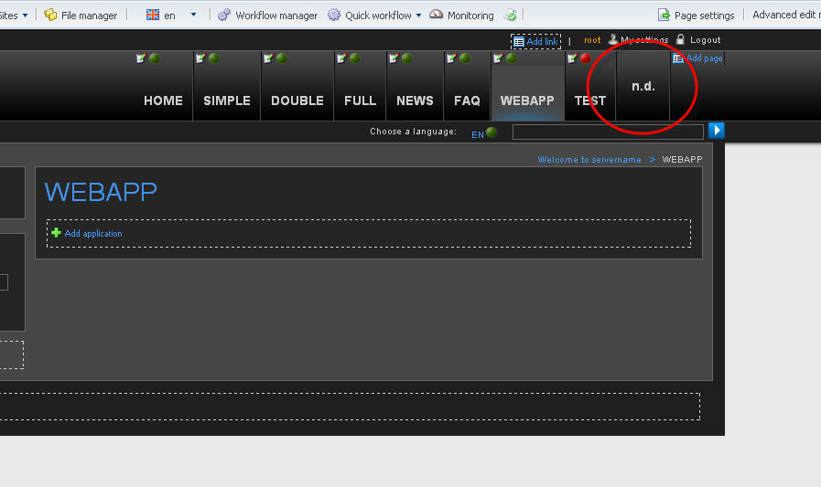Open the Page settings icon
Viewport: 821px width, 487px height.
click(x=664, y=15)
